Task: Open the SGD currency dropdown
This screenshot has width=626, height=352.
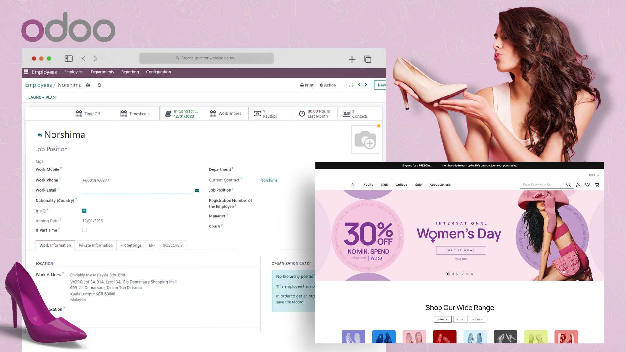Action: (593, 175)
